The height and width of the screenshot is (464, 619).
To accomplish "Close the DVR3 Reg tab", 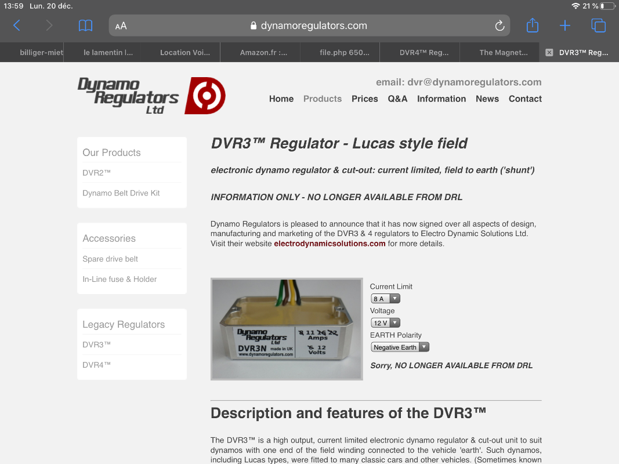I will [x=549, y=52].
